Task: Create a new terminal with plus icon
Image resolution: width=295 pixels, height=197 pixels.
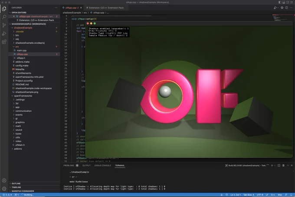Action: coord(272,165)
